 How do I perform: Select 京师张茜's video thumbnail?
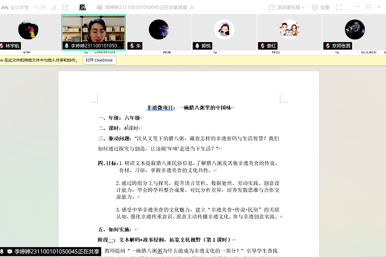(x=355, y=29)
